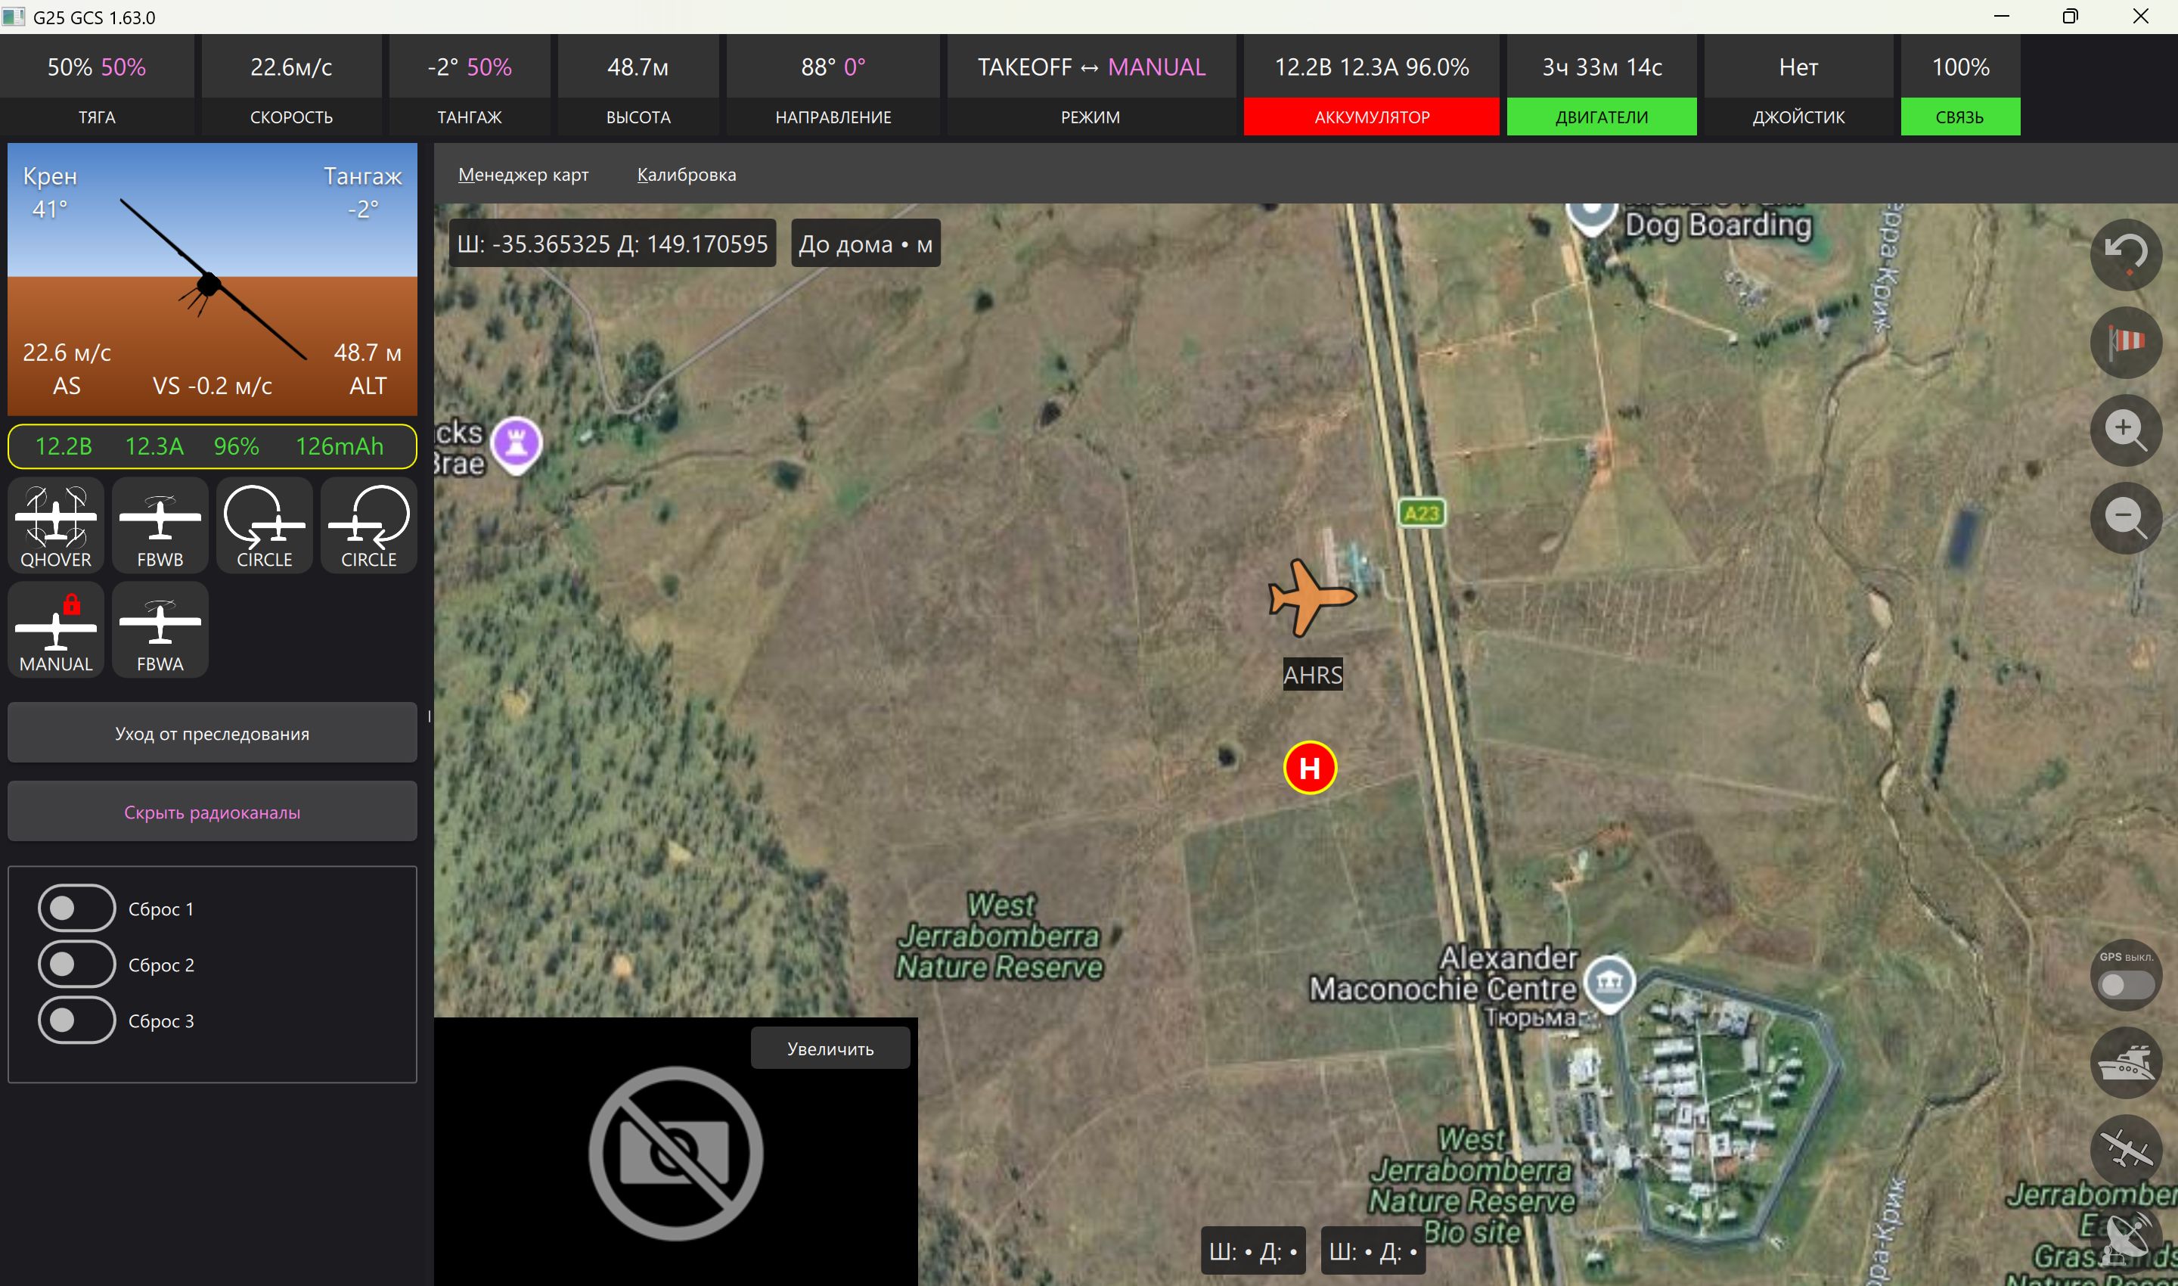Viewport: 2178px width, 1286px height.
Task: Select QHOVER flight mode icon
Action: click(55, 525)
